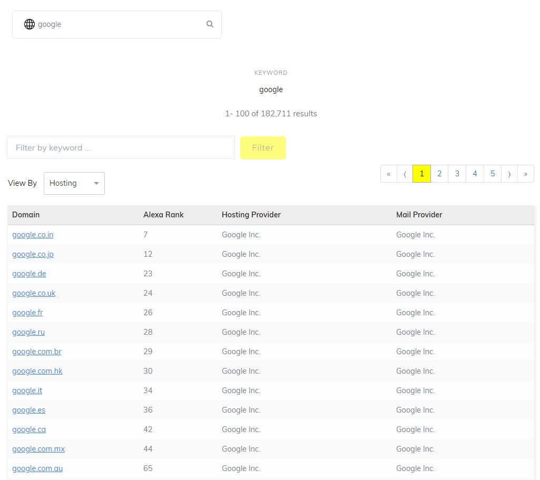Open the google.com.hk domain link
The image size is (540, 480).
pyautogui.click(x=37, y=371)
